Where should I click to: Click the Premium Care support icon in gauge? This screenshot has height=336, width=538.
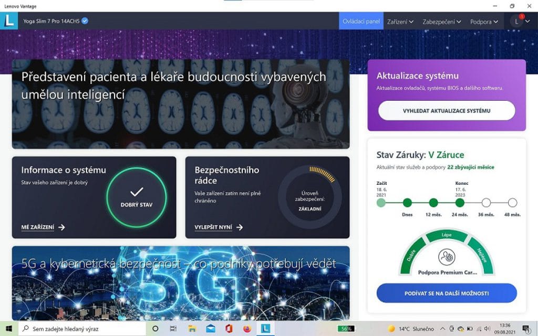(447, 257)
